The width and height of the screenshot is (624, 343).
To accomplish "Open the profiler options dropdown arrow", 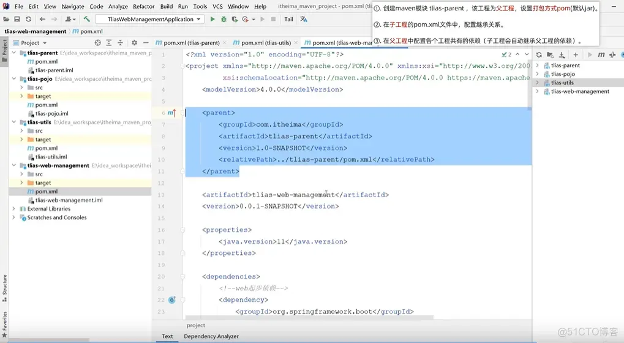I will pos(254,19).
